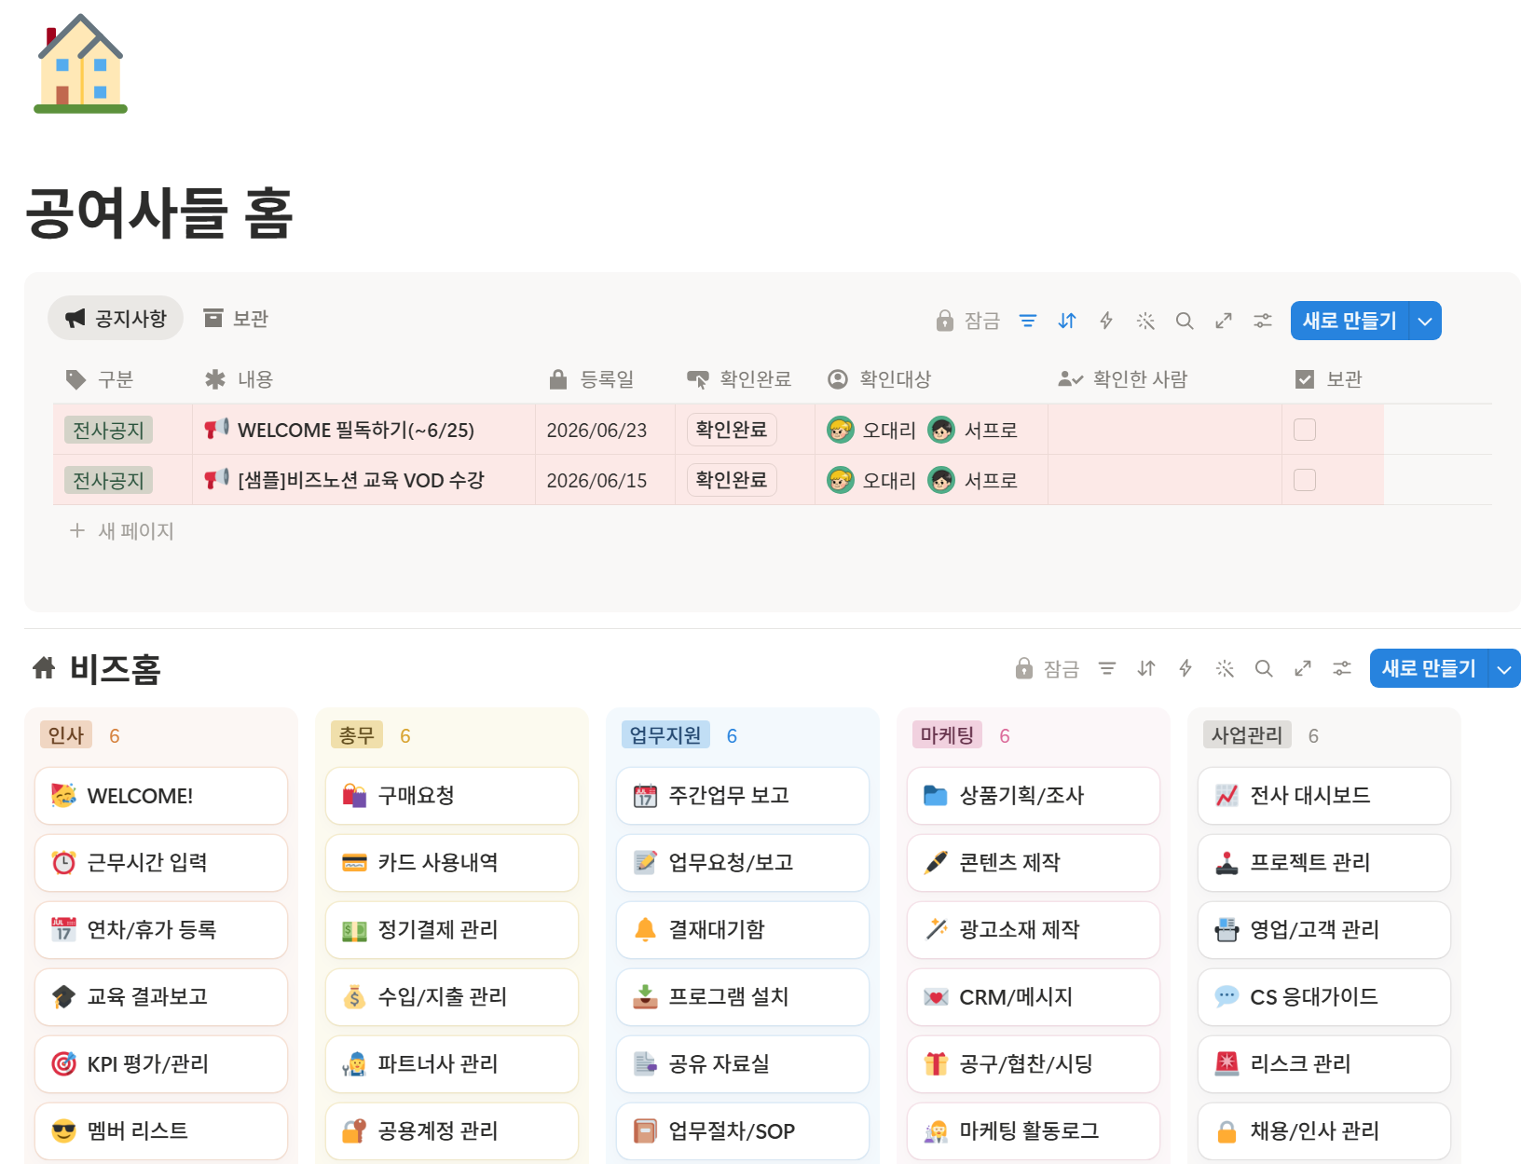Click 잠금 lock in 공지사항 toolbar
1535x1164 pixels.
[968, 321]
